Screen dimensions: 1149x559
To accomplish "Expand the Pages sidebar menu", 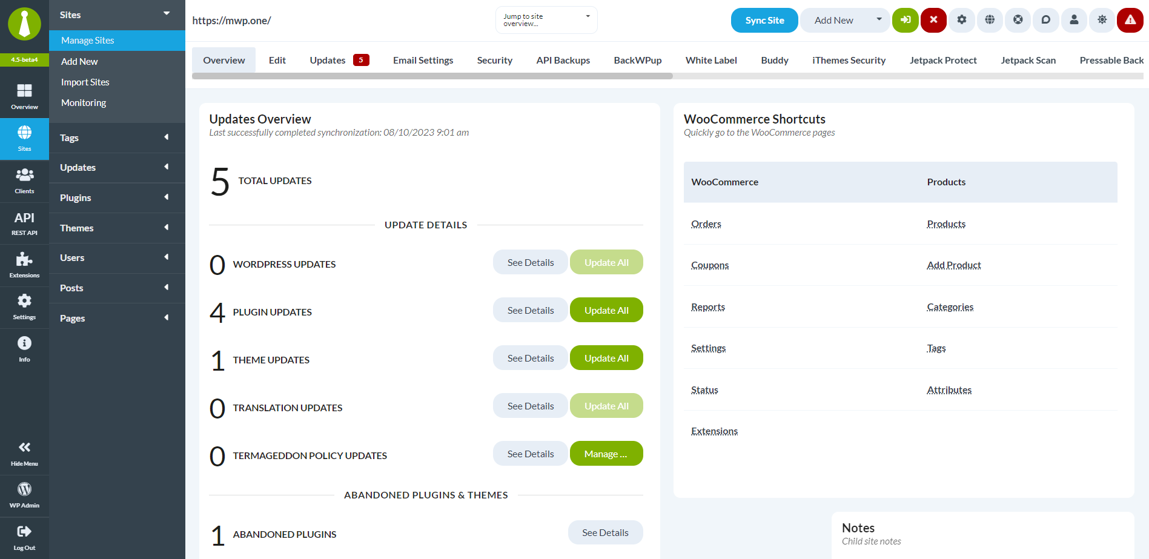I will pyautogui.click(x=117, y=318).
